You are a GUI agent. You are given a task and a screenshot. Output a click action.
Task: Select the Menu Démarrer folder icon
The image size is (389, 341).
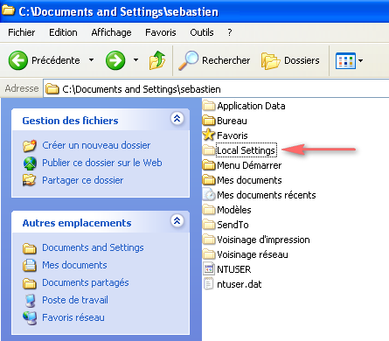click(209, 165)
